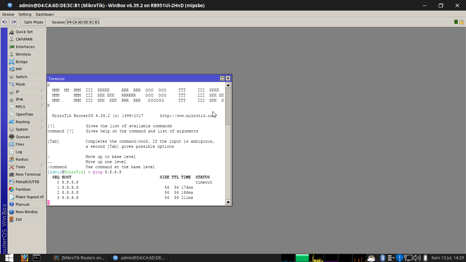Expand the System submenu arrow
The height and width of the screenshot is (262, 466).
[x=43, y=129]
